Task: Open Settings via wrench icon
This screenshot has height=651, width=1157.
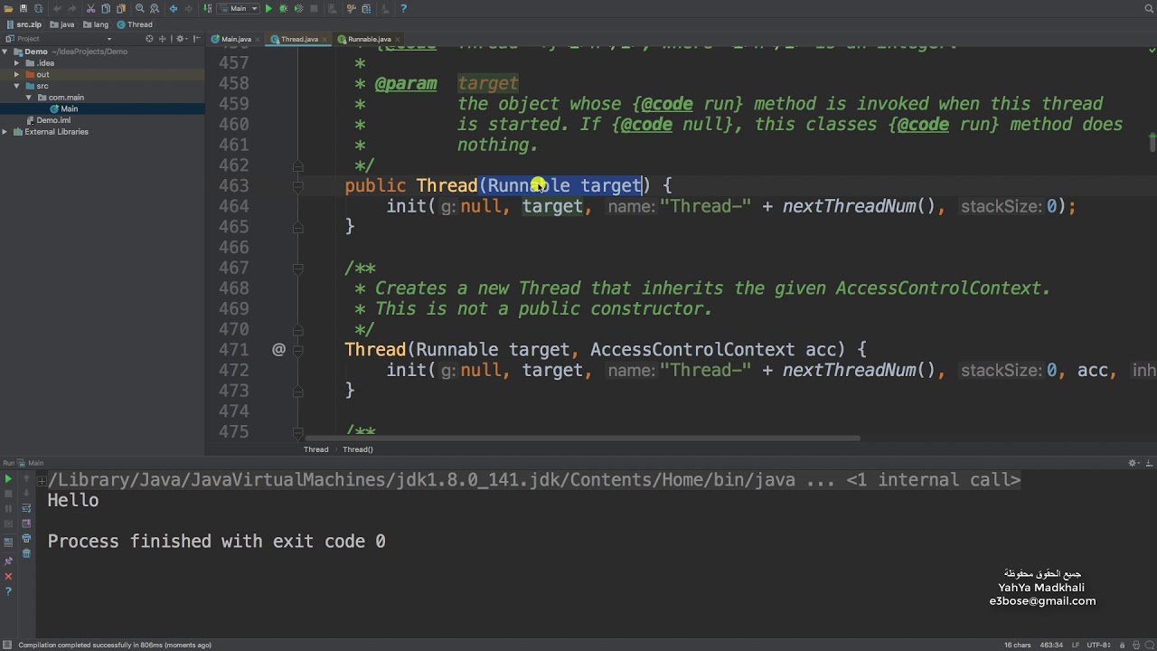Action: pyautogui.click(x=351, y=8)
